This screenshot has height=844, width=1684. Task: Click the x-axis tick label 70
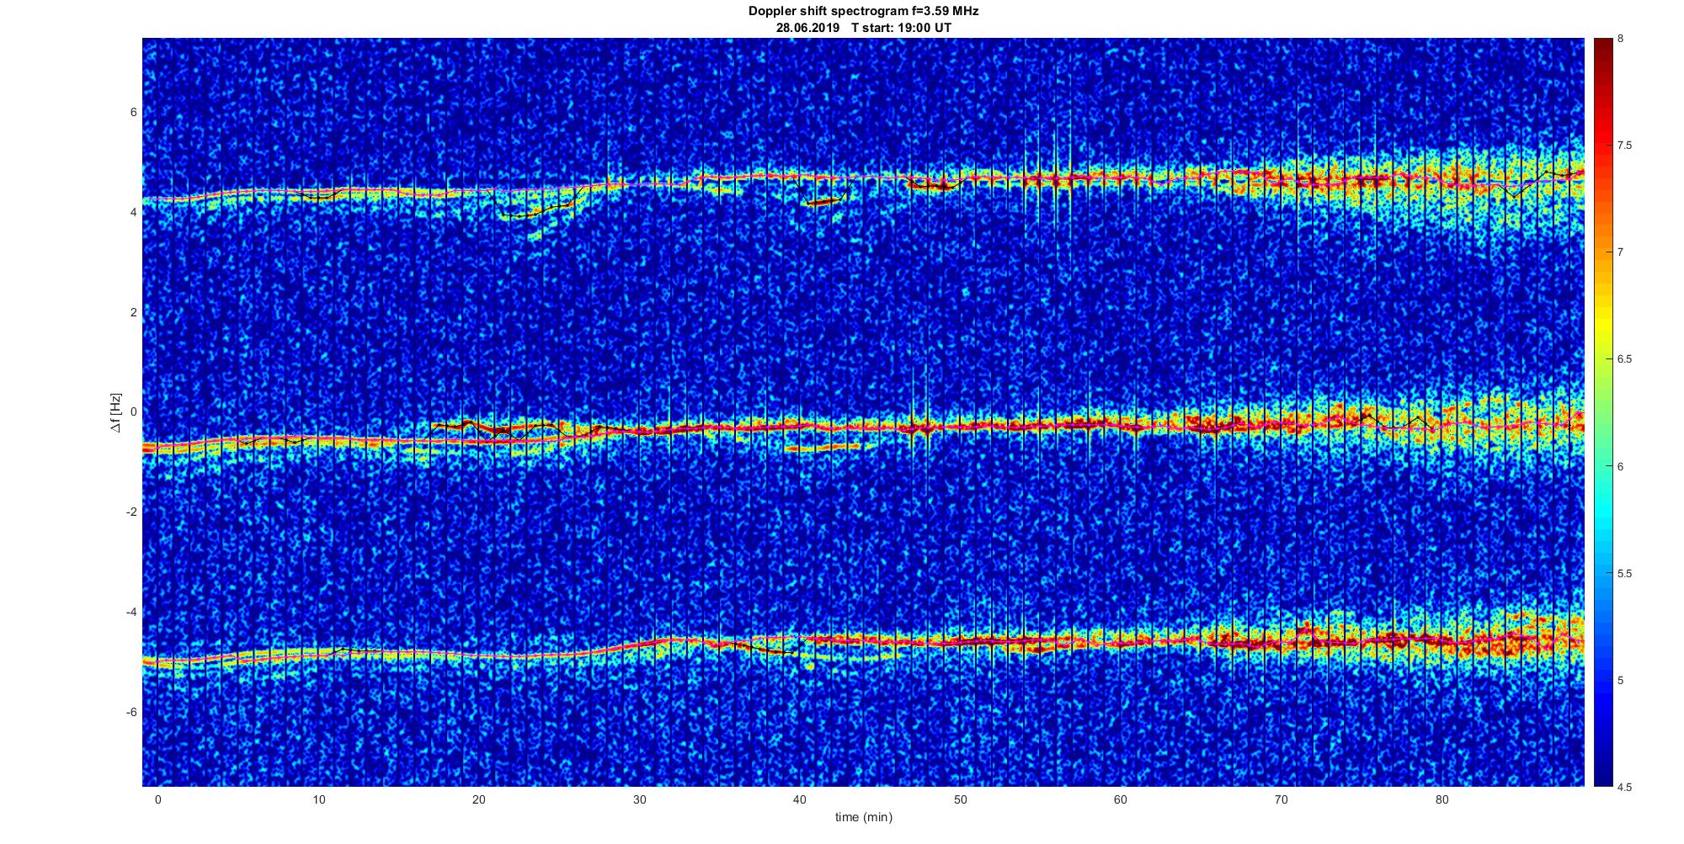(x=1281, y=799)
